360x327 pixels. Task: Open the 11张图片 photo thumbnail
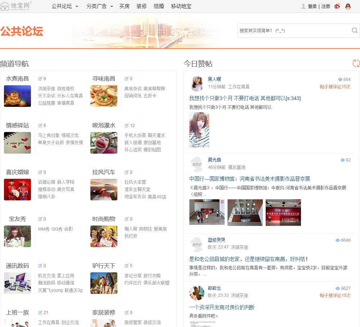tap(283, 213)
